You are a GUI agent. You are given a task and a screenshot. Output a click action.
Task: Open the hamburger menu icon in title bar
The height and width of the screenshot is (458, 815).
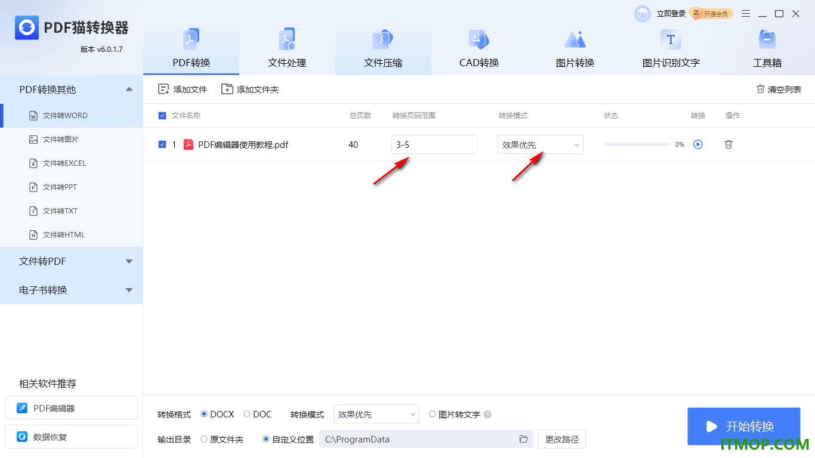(746, 14)
